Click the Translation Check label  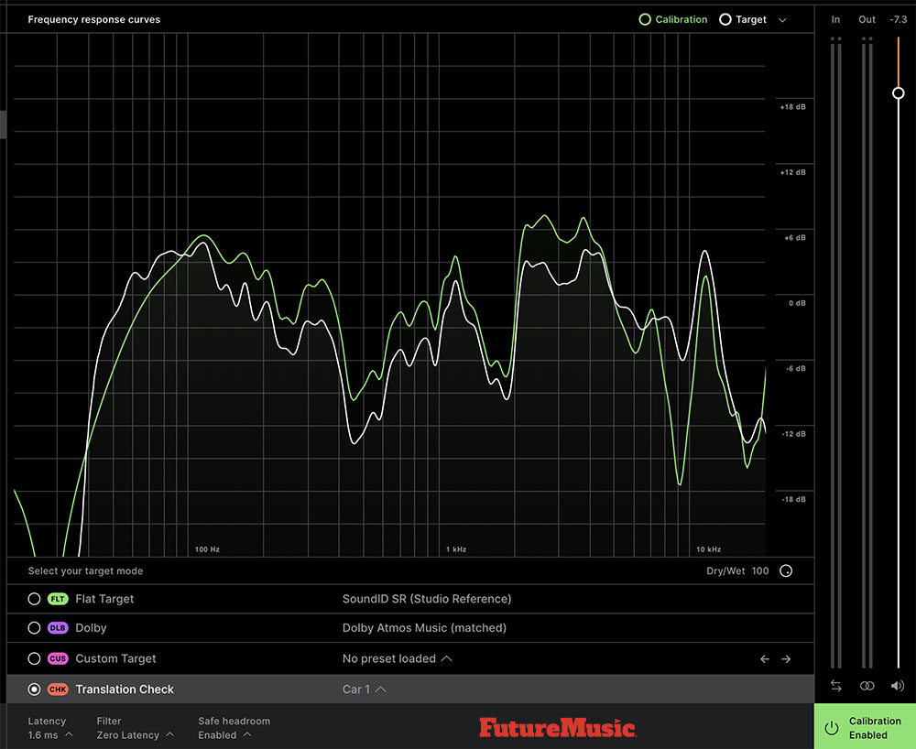click(x=125, y=689)
